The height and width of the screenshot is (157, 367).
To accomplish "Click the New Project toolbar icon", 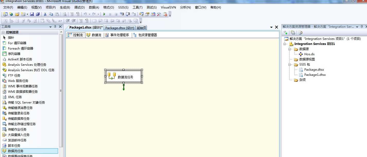I will tap(5, 14).
